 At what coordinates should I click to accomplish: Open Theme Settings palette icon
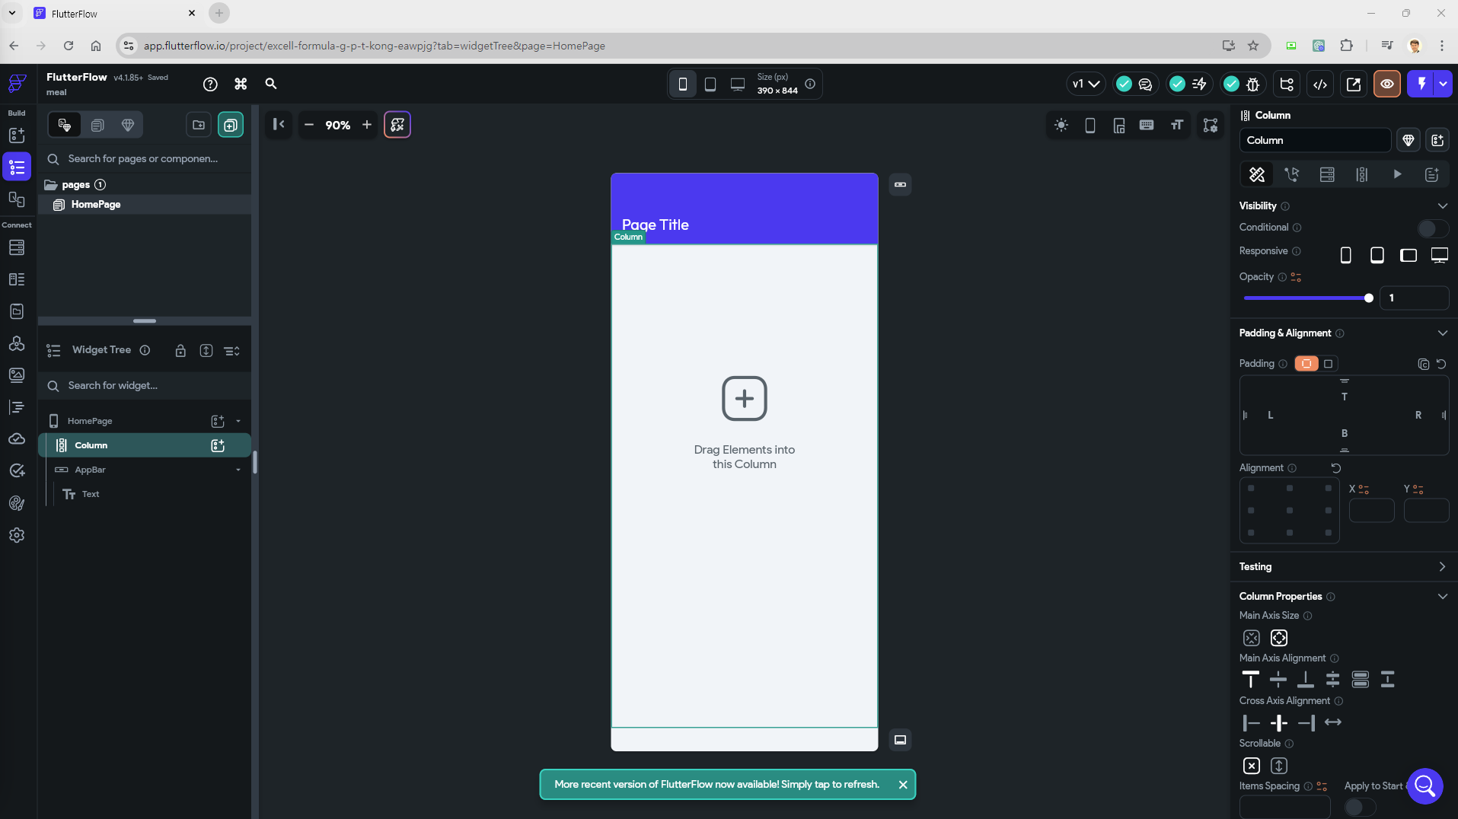(17, 503)
